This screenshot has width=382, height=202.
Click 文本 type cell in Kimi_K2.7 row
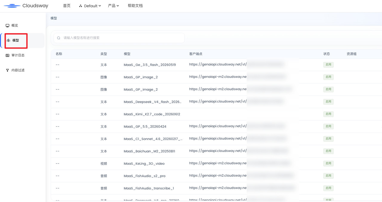pos(104,114)
